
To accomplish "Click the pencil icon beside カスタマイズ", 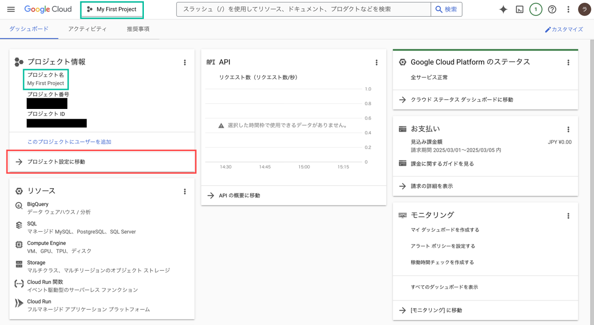I will pos(548,29).
